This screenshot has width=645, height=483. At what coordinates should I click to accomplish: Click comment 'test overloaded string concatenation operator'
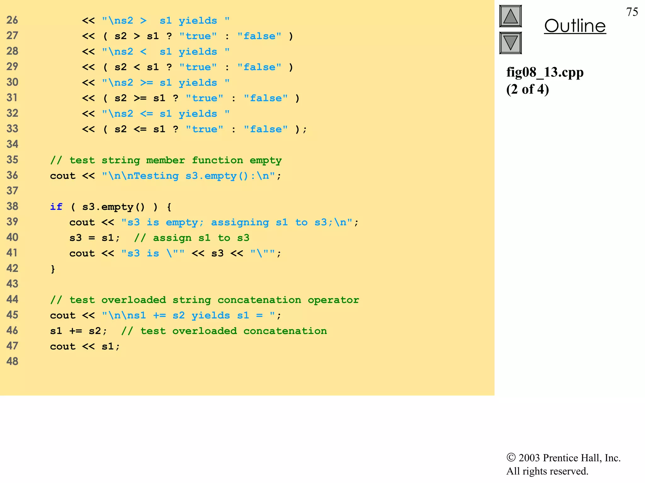click(204, 300)
